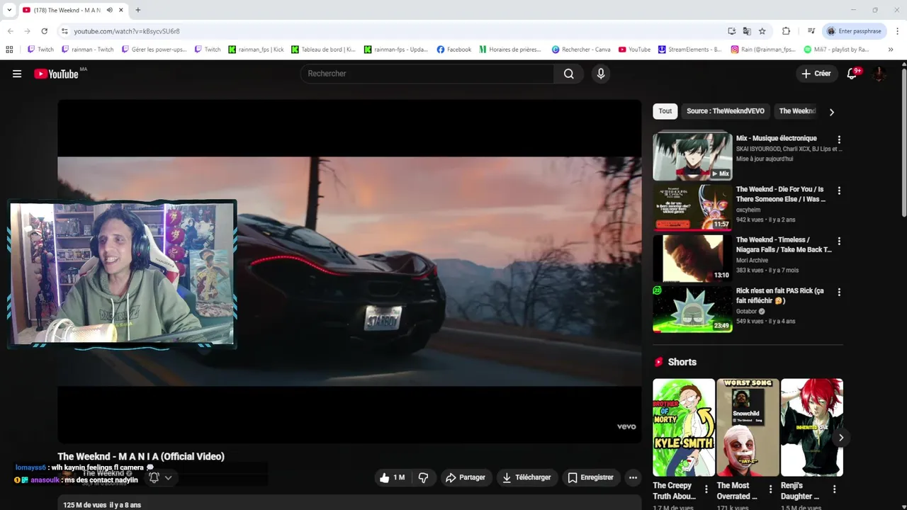The height and width of the screenshot is (510, 907).
Task: Open options for Rick n'est en fait PAS Rick
Action: coord(839,292)
